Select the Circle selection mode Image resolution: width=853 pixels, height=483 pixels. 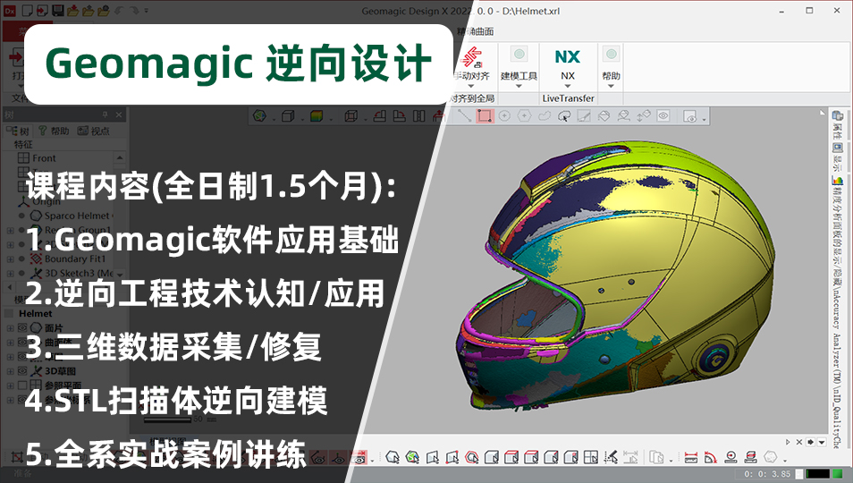504,116
